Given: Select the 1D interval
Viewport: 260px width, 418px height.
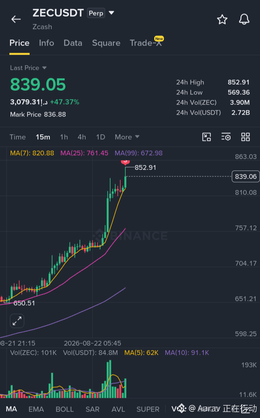Looking at the screenshot, I should (101, 137).
